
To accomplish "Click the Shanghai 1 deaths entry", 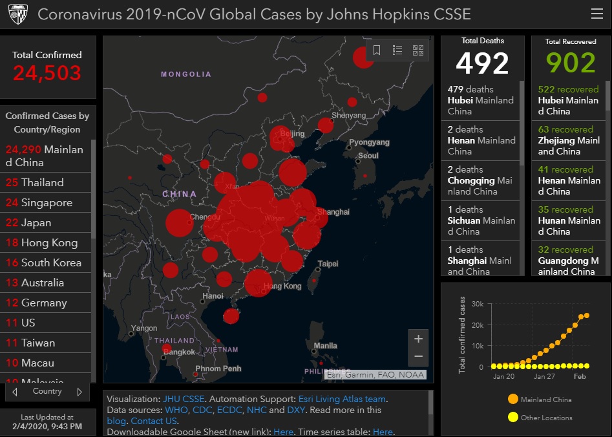I will (480, 259).
